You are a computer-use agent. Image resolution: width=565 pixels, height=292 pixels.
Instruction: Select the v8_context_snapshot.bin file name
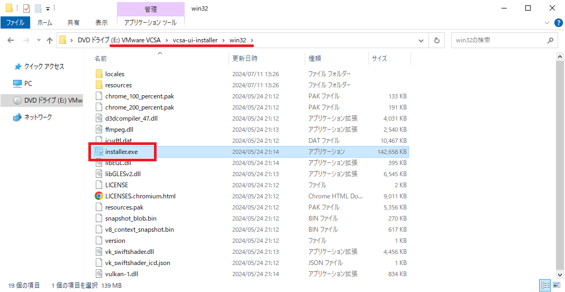point(140,229)
